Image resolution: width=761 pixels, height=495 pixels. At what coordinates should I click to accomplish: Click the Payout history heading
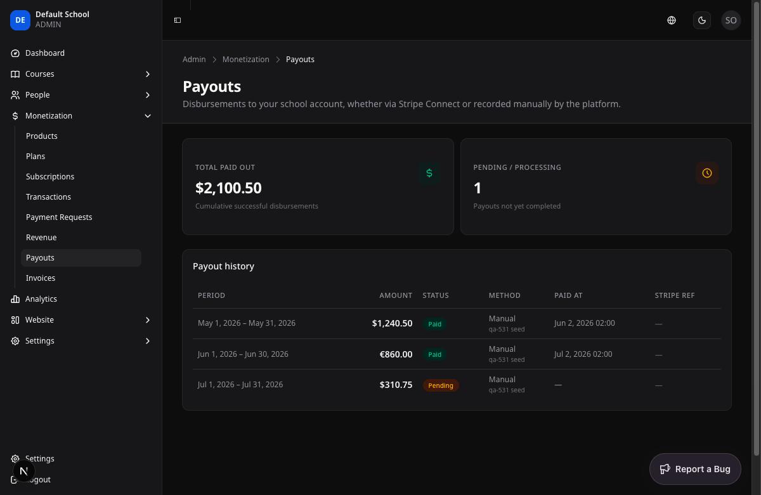223,266
